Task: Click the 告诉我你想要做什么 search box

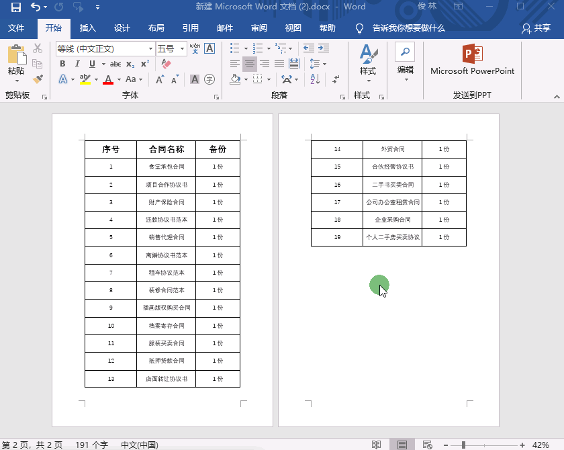Action: point(409,28)
